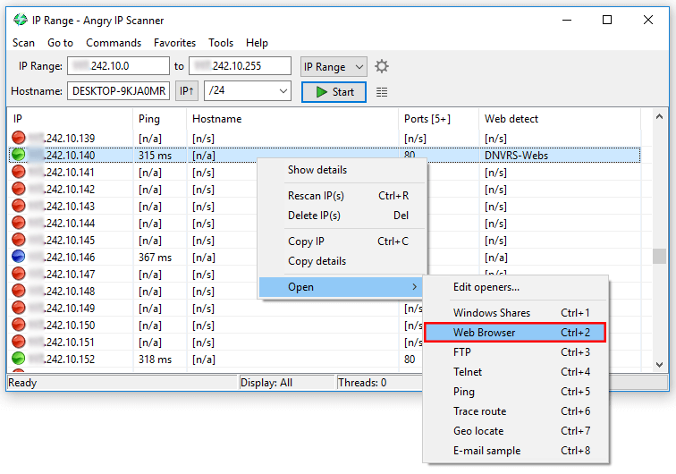Click the green status icon for 242.10.152
The width and height of the screenshot is (676, 474).
click(19, 359)
